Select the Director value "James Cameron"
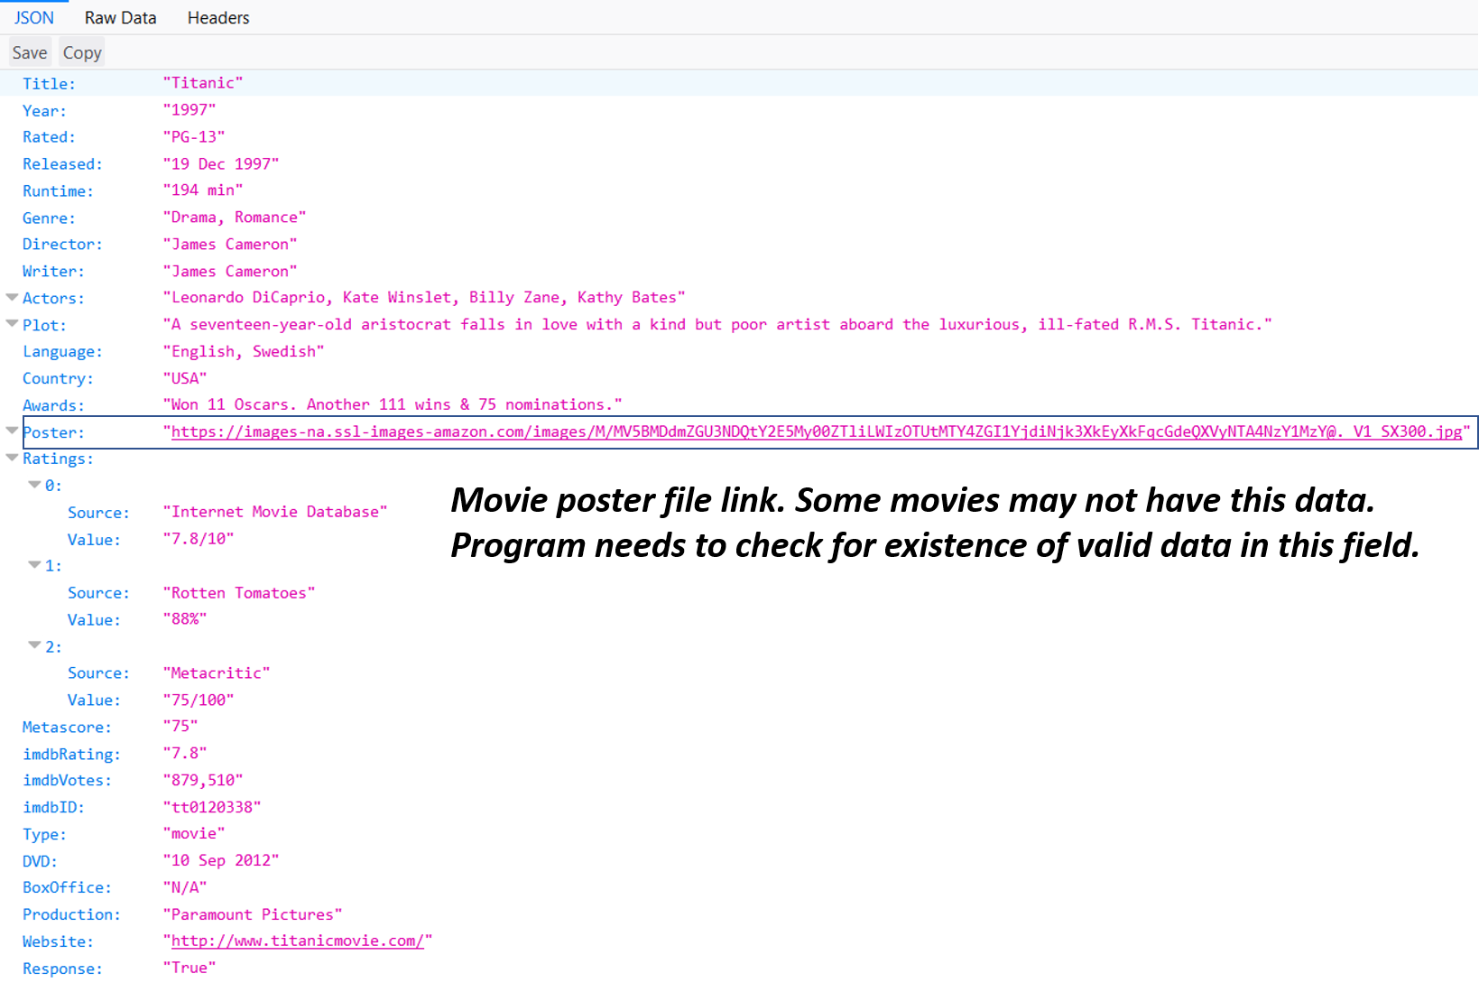 pyautogui.click(x=230, y=244)
